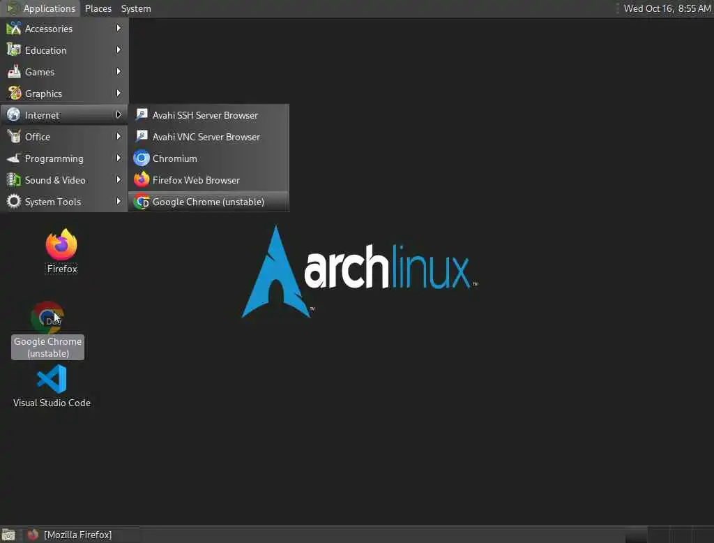Launch Chromium from the submenu label
714x543 pixels.
coord(175,158)
